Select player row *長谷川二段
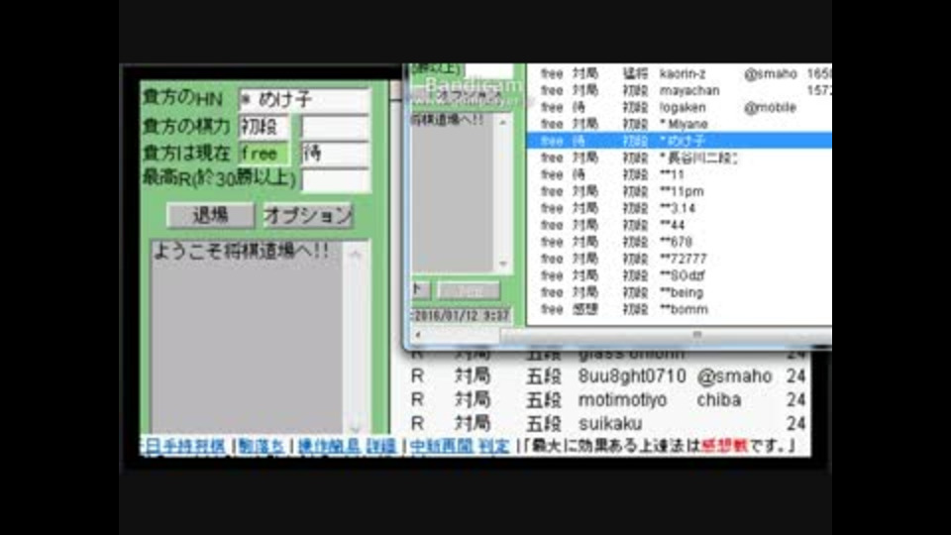Image resolution: width=951 pixels, height=535 pixels. (x=680, y=158)
